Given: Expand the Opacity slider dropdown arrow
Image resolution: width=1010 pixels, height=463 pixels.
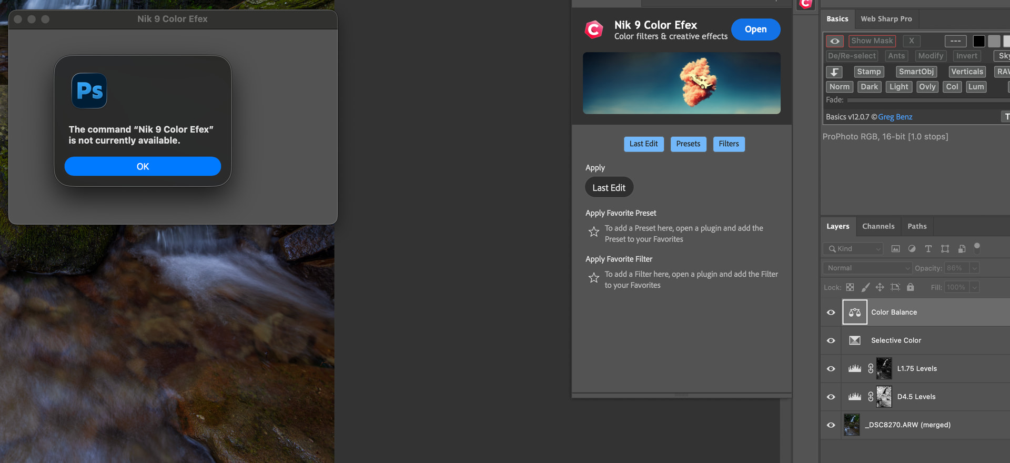Looking at the screenshot, I should 974,268.
